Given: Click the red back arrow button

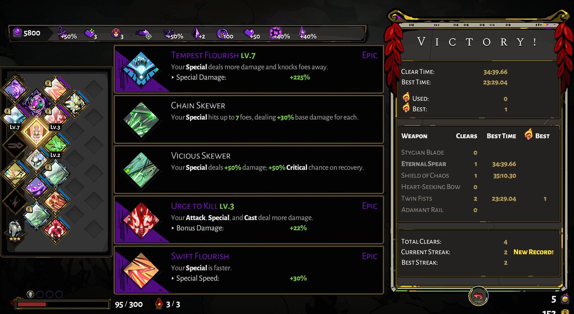Looking at the screenshot, I should [x=479, y=296].
